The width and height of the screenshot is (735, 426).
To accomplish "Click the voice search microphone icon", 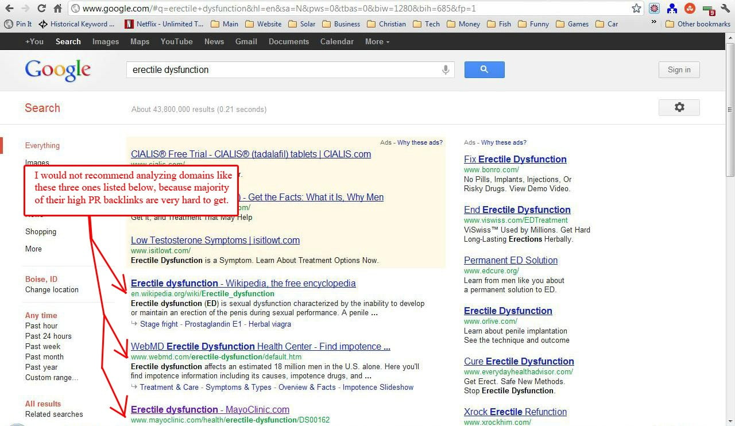I will click(445, 70).
